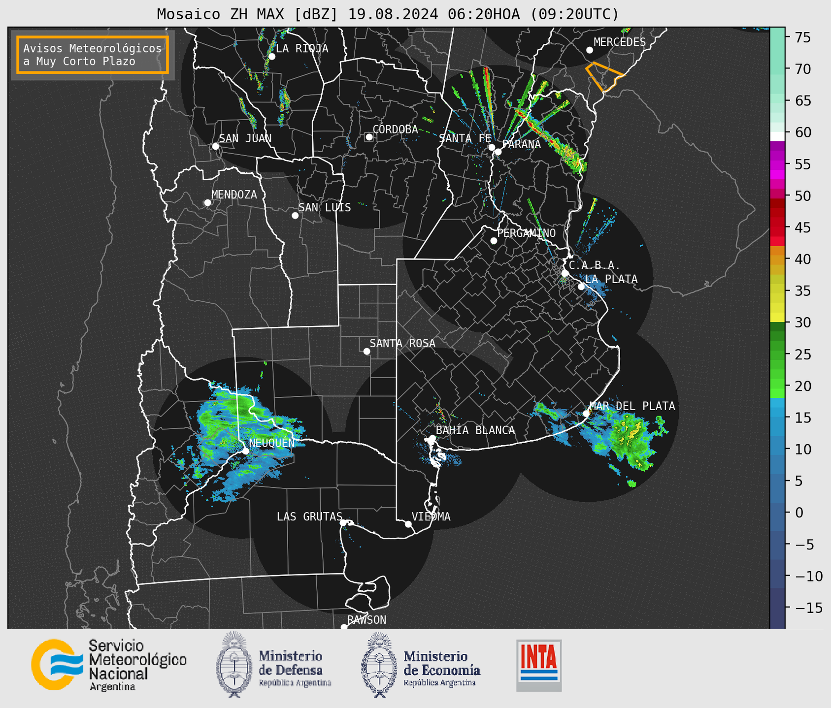Click the INTA logo

pos(539,665)
